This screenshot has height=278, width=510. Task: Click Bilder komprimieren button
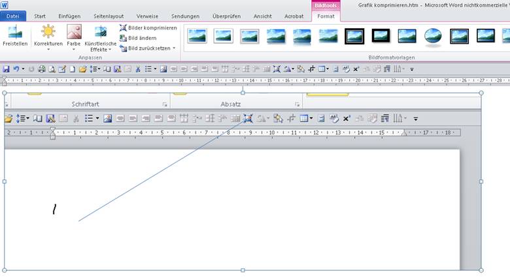[148, 28]
